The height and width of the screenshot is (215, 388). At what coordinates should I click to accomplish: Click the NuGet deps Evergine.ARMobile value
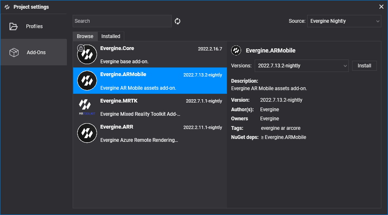284,137
